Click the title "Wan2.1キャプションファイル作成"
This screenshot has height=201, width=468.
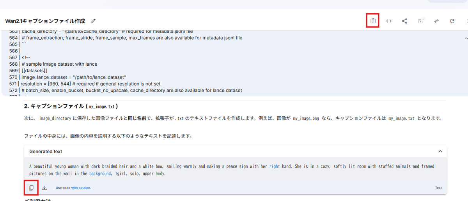45,21
